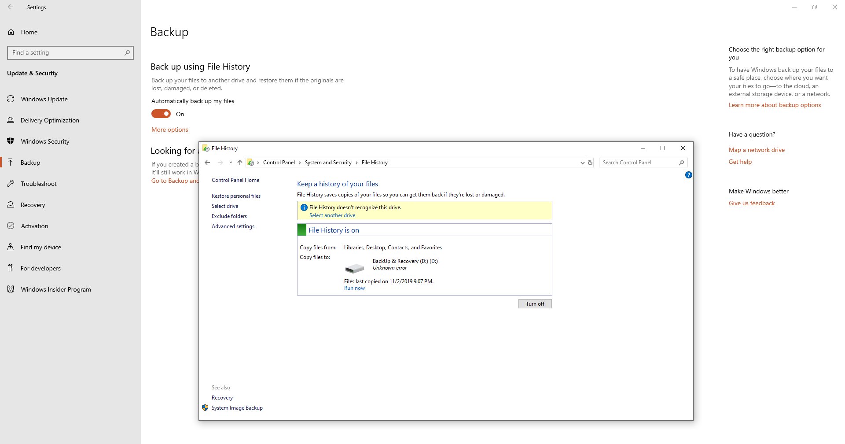Click the BackUp & Recovery drive icon
Screen dimensions: 845x444
[x=354, y=268]
